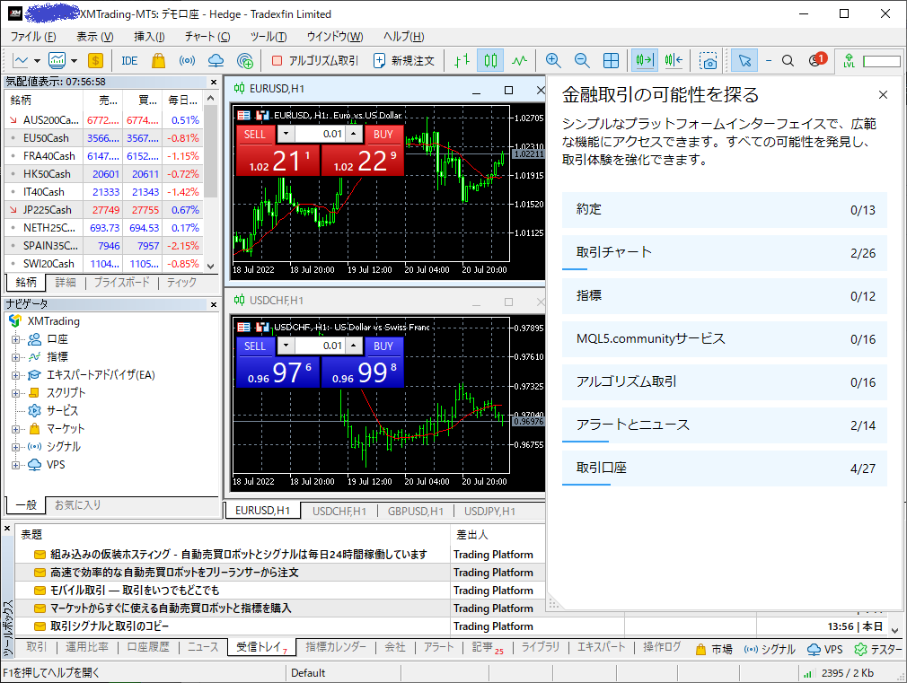
Task: Click the connection status 2395 / 2 Kb
Action: 840,673
